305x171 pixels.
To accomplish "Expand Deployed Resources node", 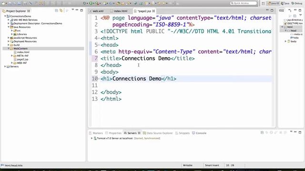I will 9,41.
